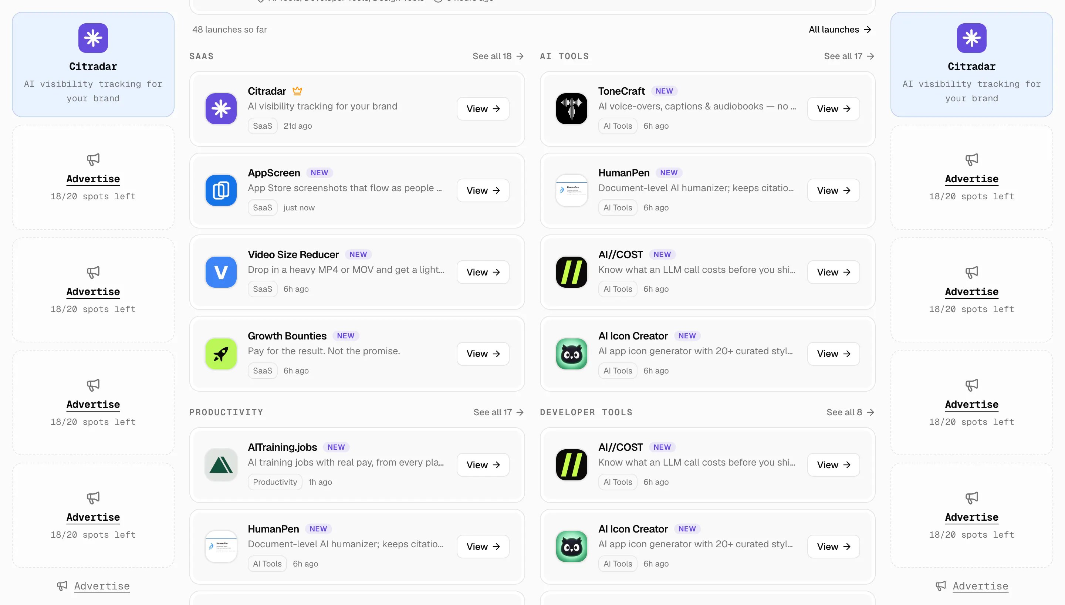Viewport: 1065px width, 605px height.
Task: Open See all 17 for Productivity
Action: tap(498, 412)
